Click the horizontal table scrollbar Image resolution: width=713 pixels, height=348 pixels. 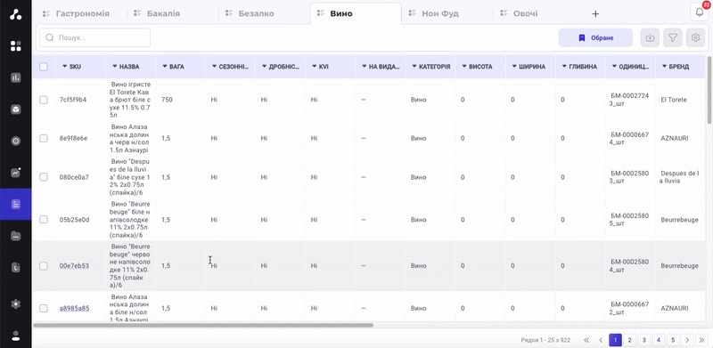coord(203,325)
